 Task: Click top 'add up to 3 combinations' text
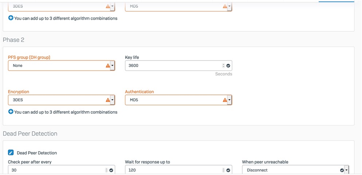coord(66,18)
